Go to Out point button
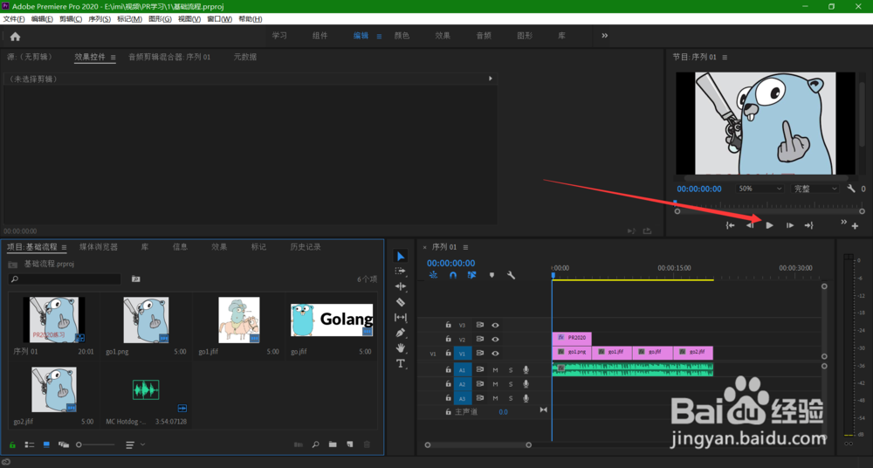The height and width of the screenshot is (468, 873). pyautogui.click(x=809, y=225)
